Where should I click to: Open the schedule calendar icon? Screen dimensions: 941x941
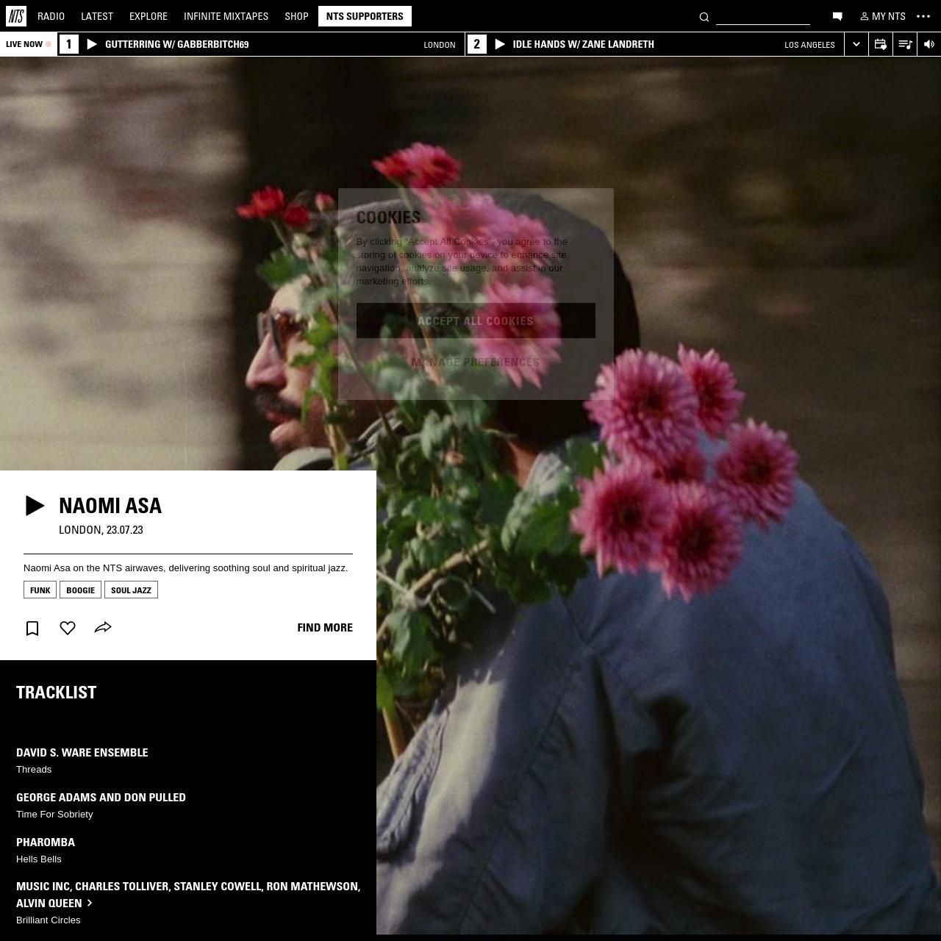pos(881,44)
